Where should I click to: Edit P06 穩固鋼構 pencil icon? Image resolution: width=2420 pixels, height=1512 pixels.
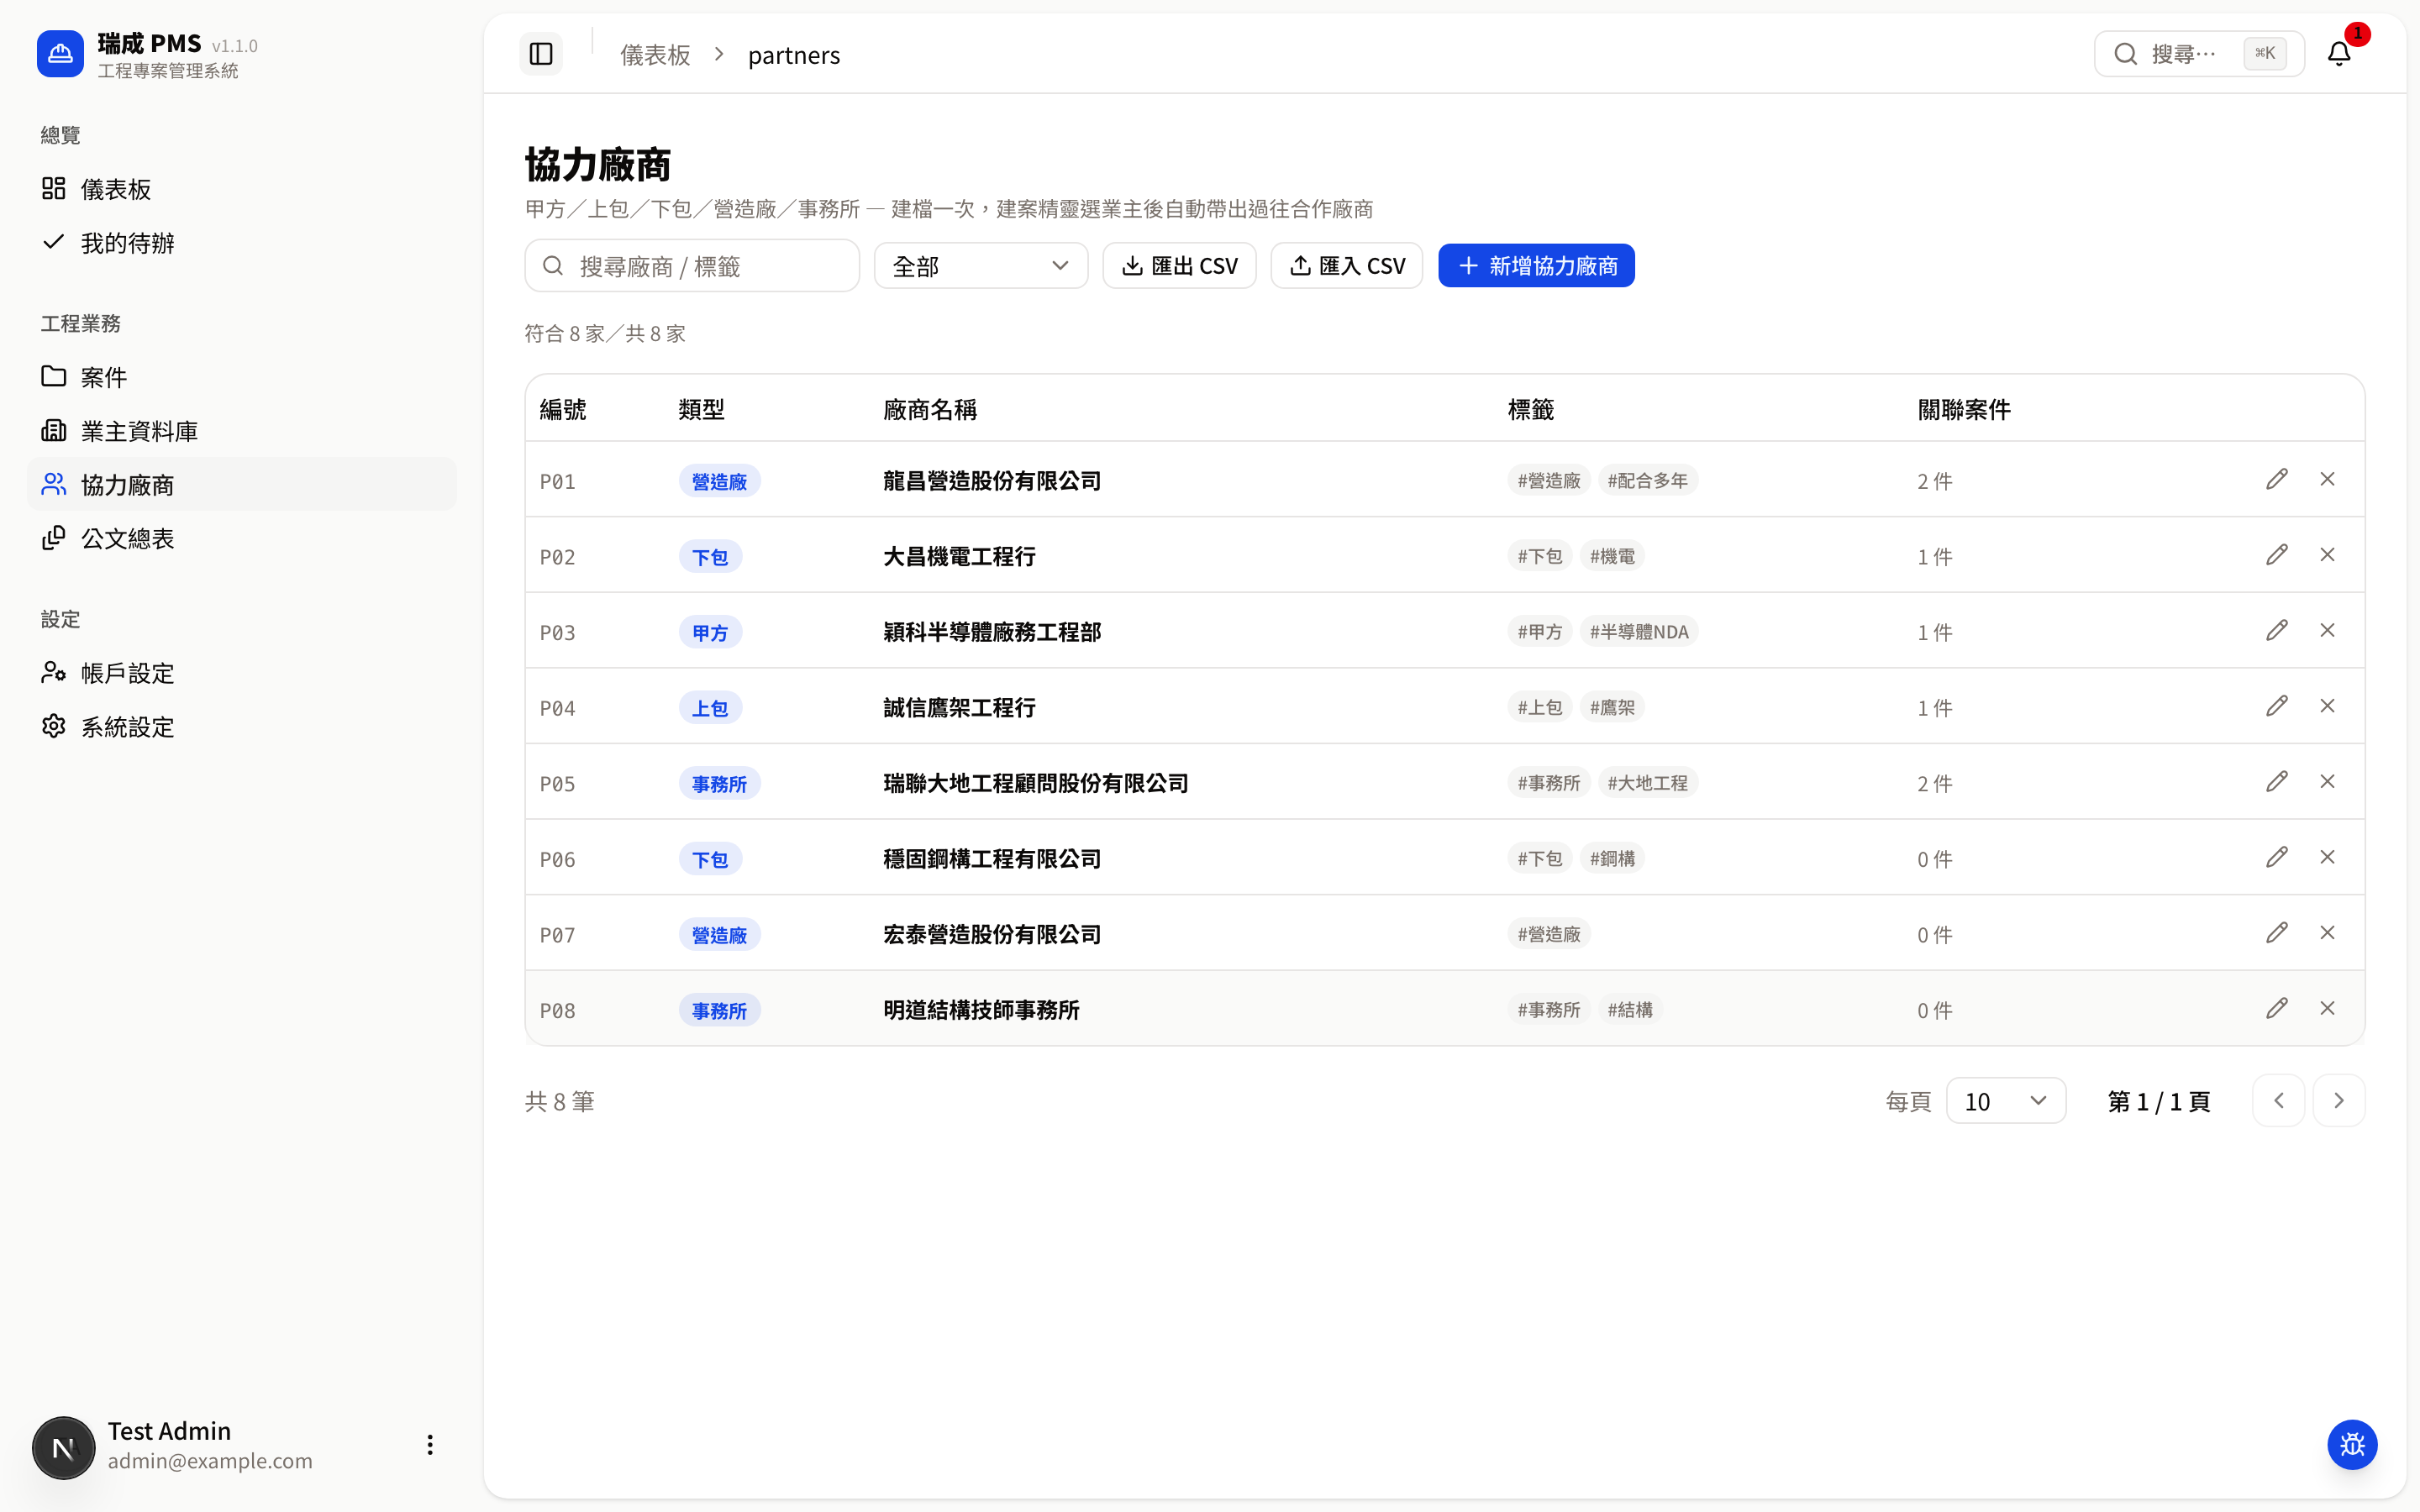pos(2277,858)
